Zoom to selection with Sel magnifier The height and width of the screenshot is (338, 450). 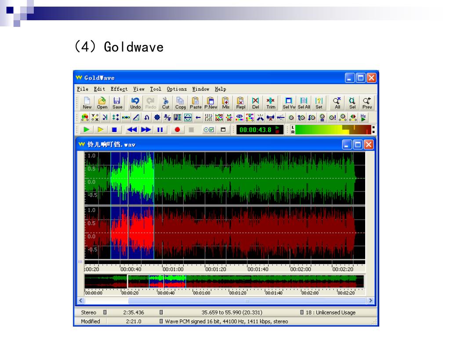point(352,103)
